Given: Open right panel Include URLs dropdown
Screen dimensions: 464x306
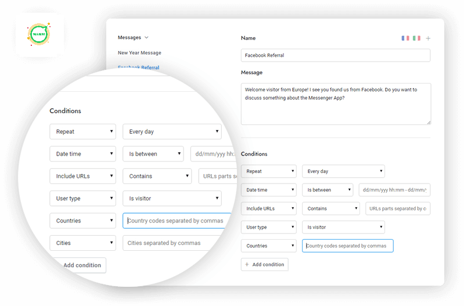Looking at the screenshot, I should 268,208.
